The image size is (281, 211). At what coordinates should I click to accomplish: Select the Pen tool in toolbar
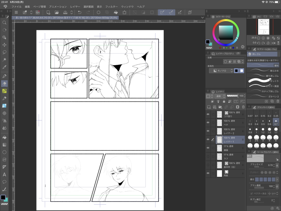pos(5,76)
